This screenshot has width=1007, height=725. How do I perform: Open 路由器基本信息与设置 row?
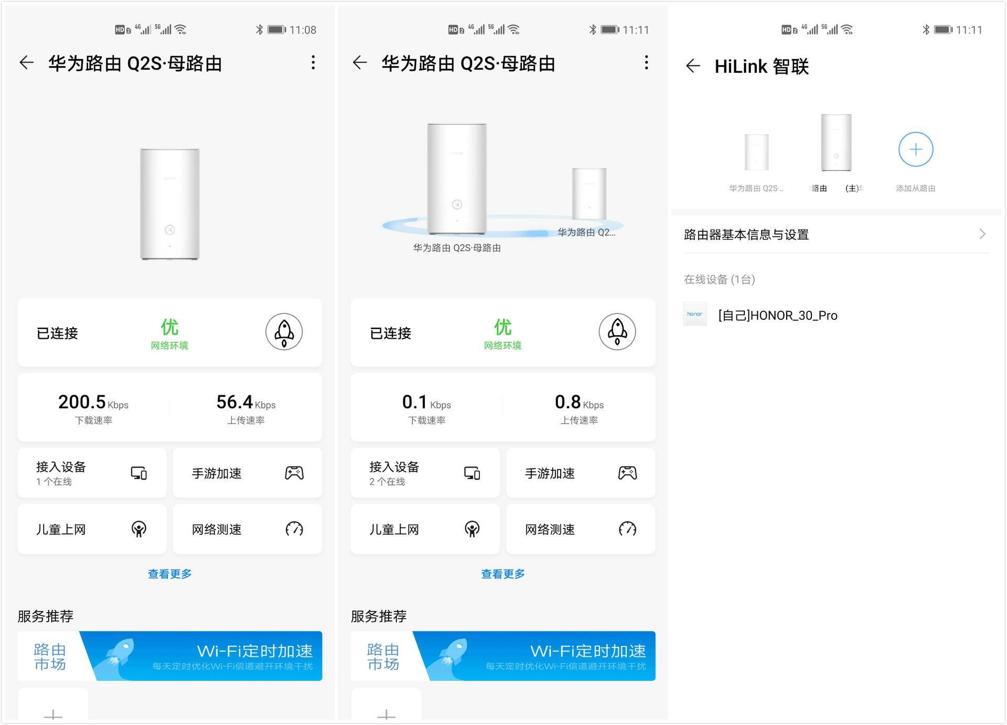pos(836,234)
